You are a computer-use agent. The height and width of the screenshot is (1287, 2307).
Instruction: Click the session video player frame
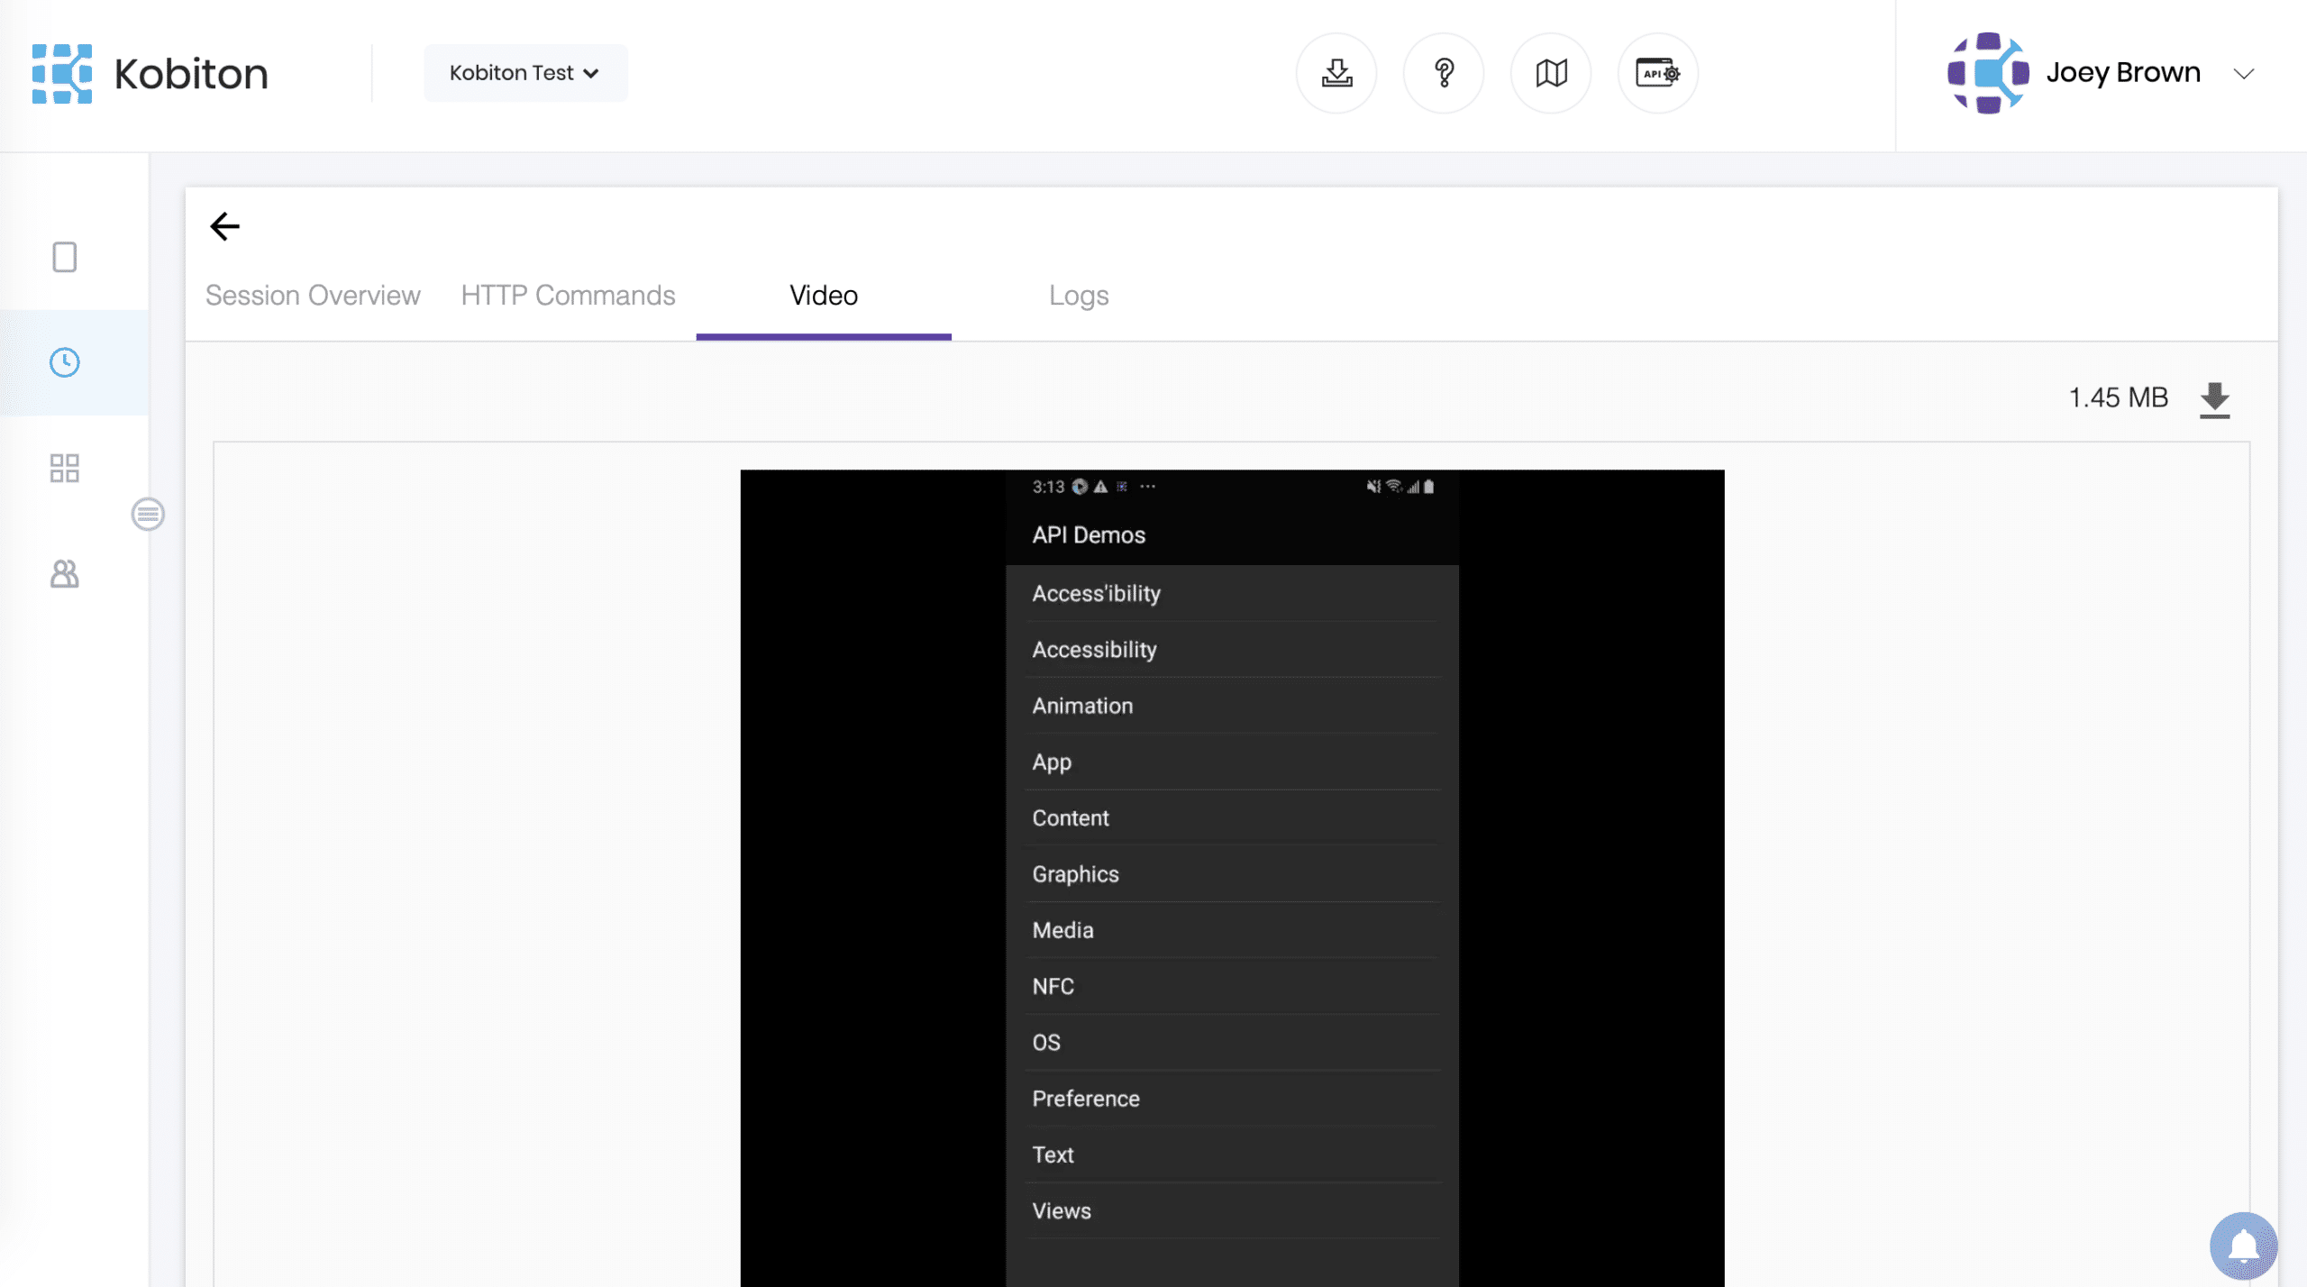[1231, 876]
